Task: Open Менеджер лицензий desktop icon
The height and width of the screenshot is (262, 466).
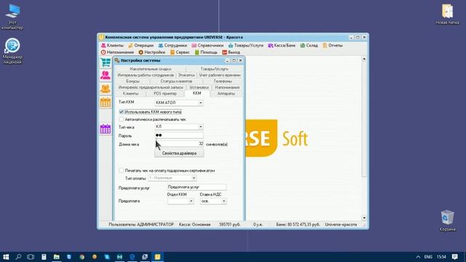Action: (12, 51)
